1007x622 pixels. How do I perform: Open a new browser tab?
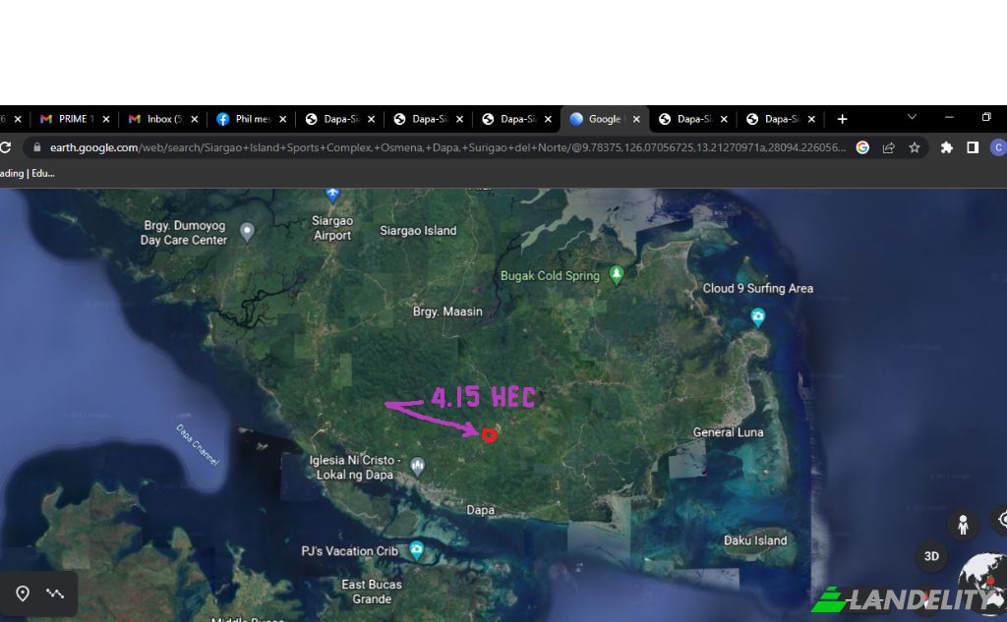click(x=842, y=119)
